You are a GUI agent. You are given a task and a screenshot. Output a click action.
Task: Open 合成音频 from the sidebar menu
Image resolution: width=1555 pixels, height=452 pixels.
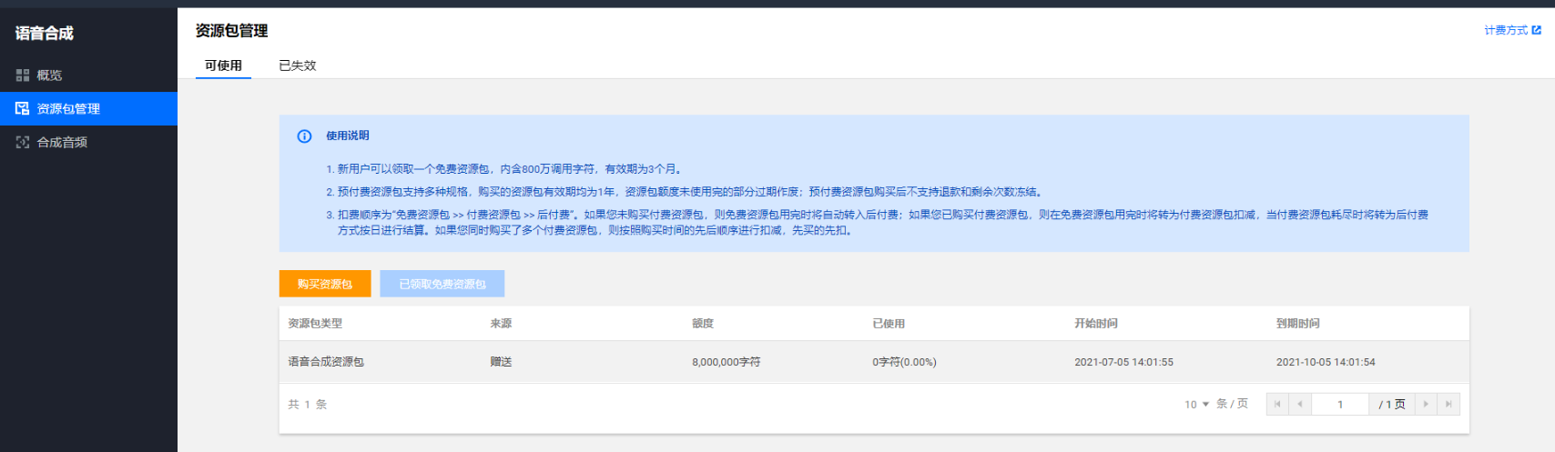pos(62,142)
